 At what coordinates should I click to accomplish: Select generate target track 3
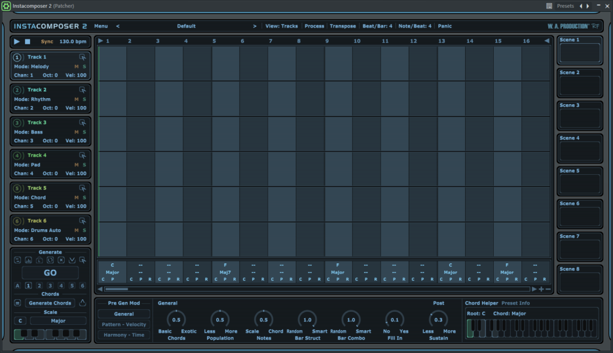(50, 286)
